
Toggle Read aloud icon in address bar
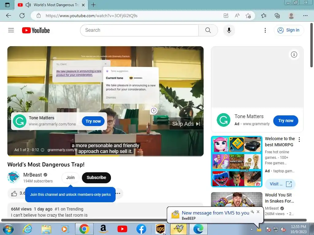[237, 16]
